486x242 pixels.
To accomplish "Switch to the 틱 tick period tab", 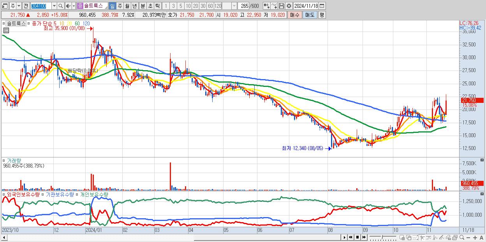I will click(157, 6).
